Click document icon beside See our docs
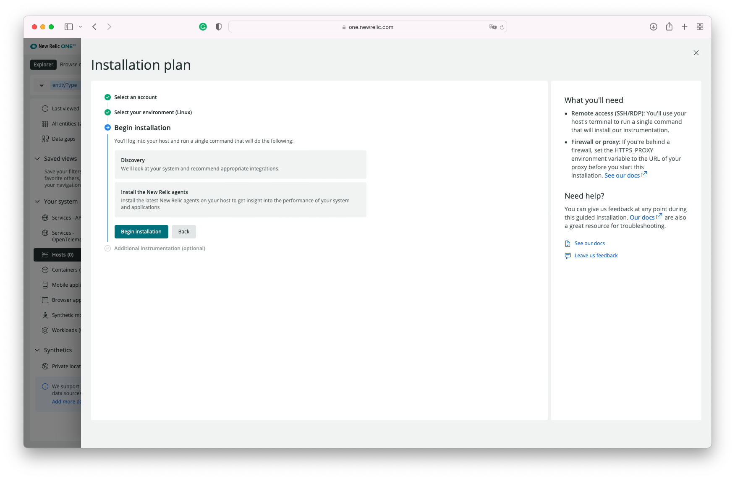This screenshot has width=735, height=479. click(568, 243)
